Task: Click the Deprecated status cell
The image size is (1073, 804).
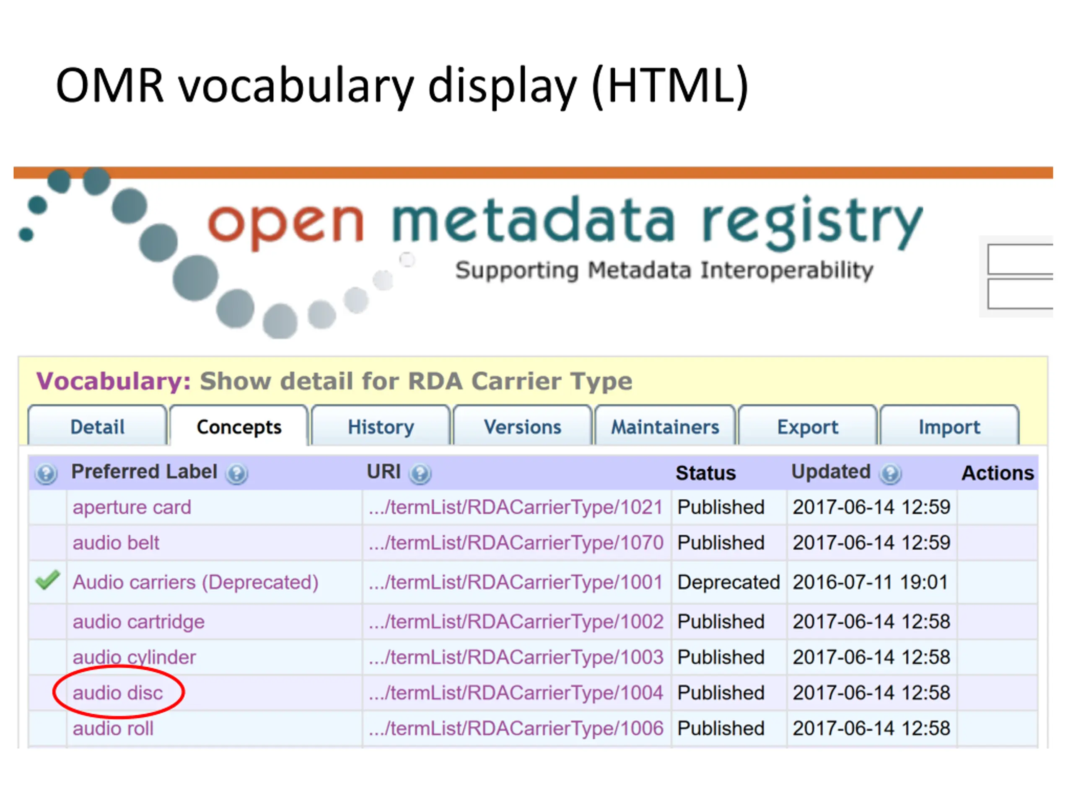Action: pyautogui.click(x=728, y=582)
